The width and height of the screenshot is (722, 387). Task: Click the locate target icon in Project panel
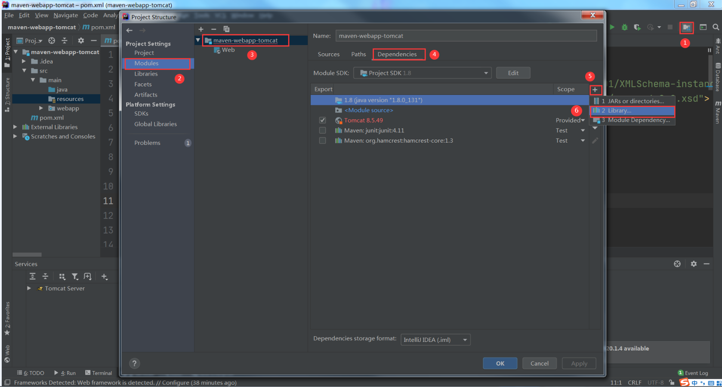click(52, 40)
